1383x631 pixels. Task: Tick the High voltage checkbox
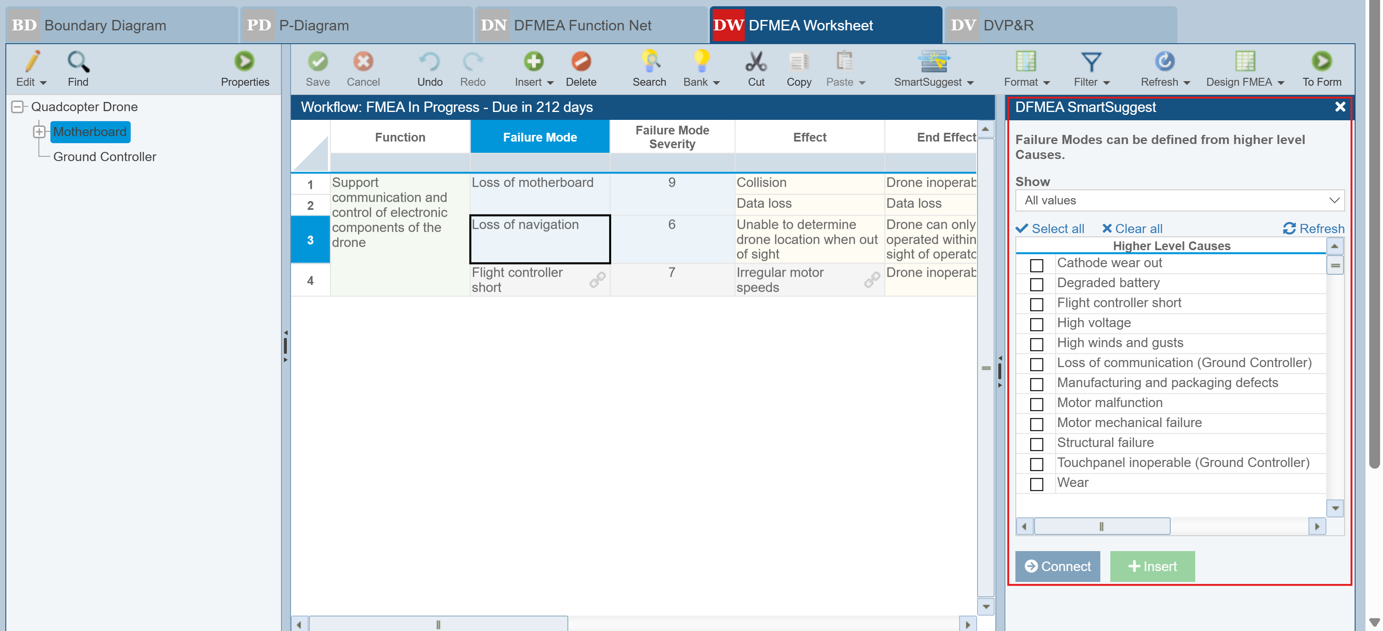1036,324
